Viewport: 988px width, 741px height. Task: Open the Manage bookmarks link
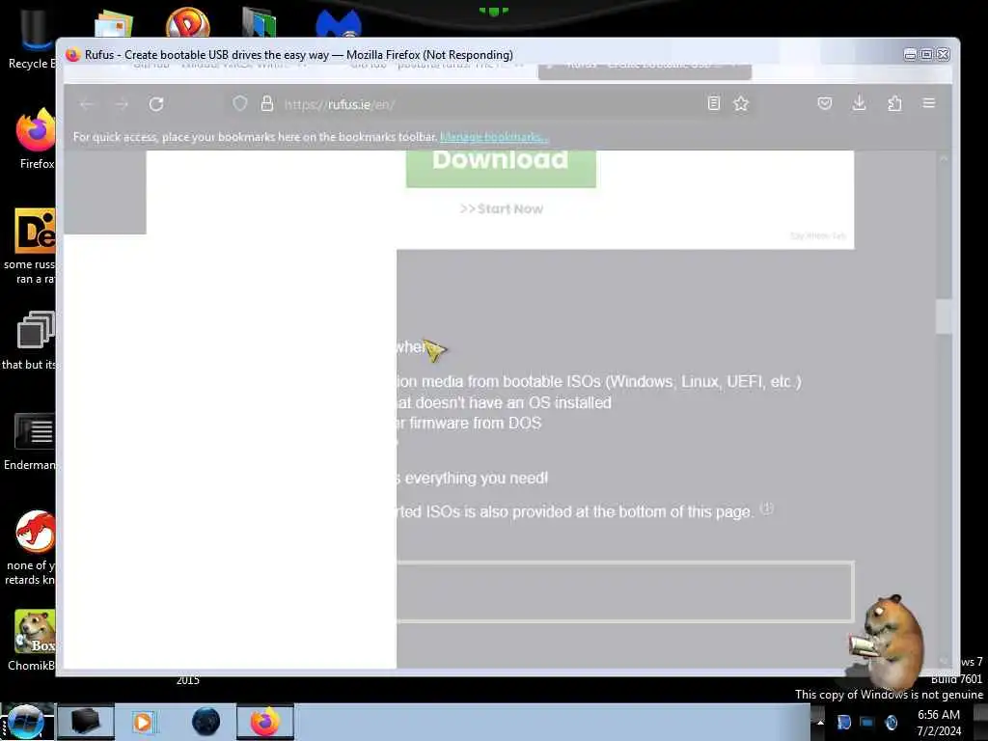(x=494, y=137)
